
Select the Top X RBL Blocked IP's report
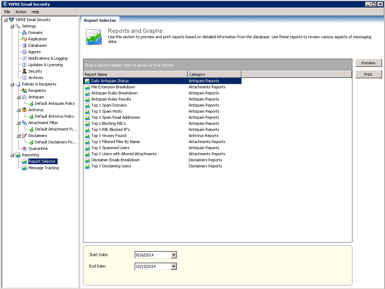[162, 129]
